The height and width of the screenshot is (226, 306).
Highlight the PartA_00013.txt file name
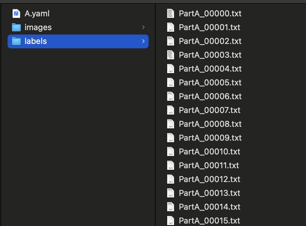click(209, 193)
